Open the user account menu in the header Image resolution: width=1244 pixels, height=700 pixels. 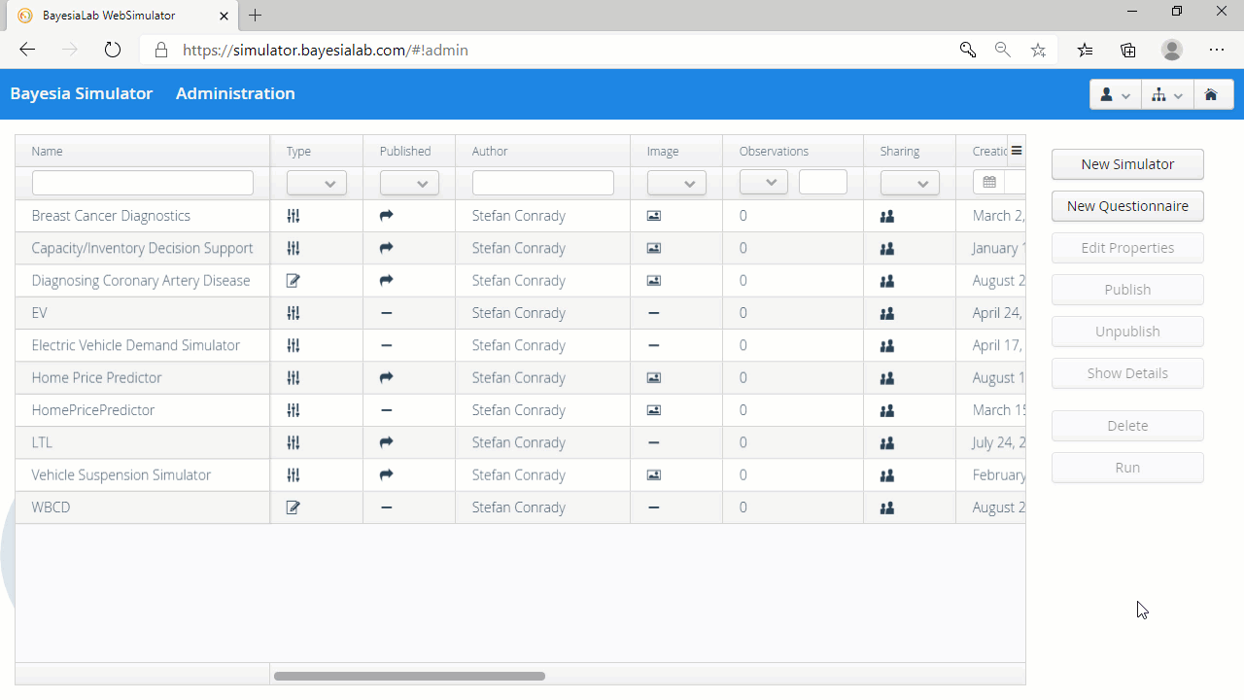[x=1115, y=94]
